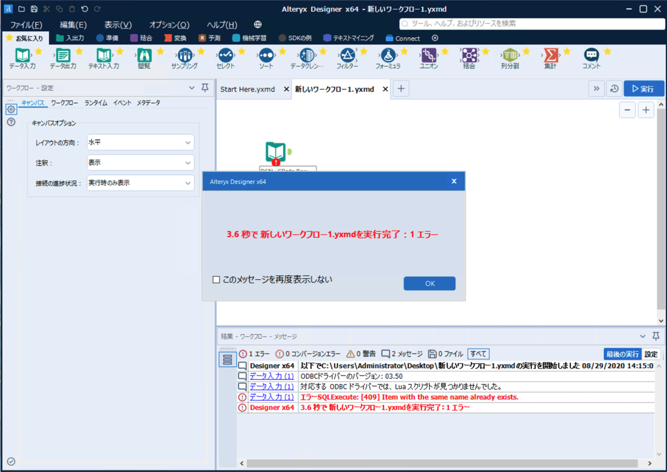Open the workflow run history icon
The image size is (667, 472).
[614, 89]
